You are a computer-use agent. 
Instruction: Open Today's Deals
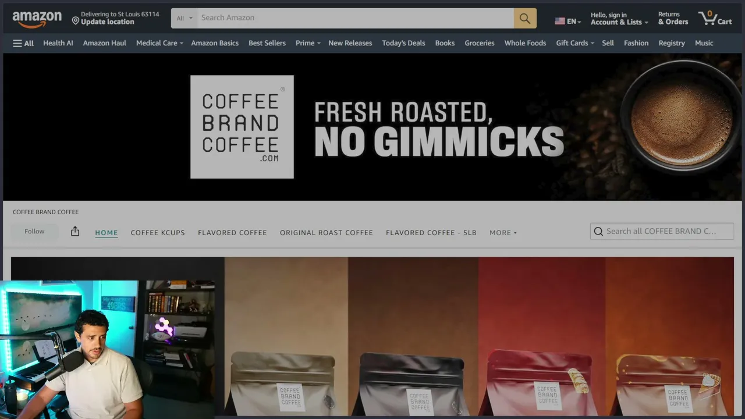403,43
